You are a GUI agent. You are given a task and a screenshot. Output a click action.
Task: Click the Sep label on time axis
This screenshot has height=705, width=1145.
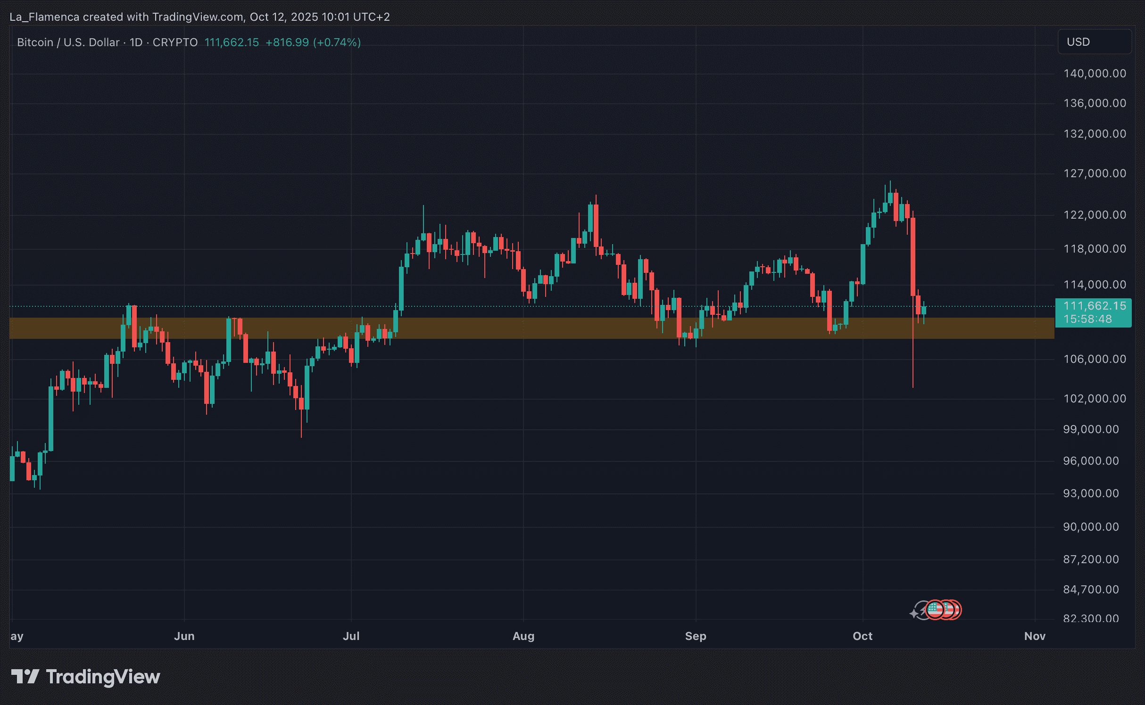click(695, 636)
